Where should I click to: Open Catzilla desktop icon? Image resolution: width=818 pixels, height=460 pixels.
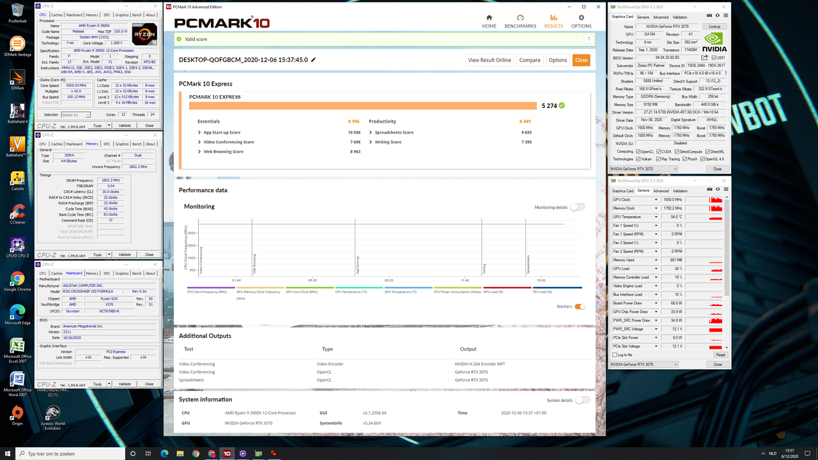point(17,181)
